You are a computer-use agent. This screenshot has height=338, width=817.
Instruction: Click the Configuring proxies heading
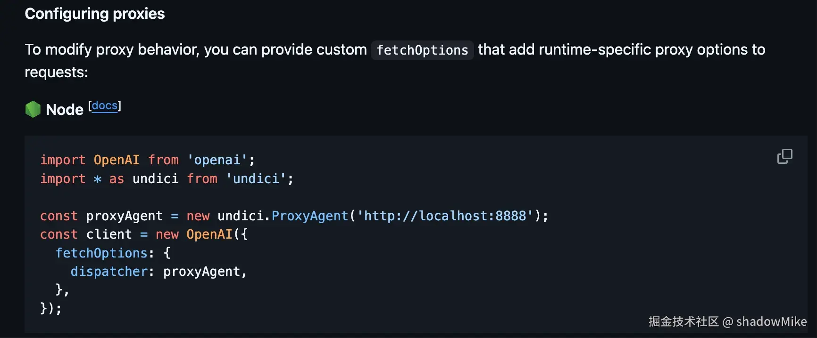click(x=95, y=14)
